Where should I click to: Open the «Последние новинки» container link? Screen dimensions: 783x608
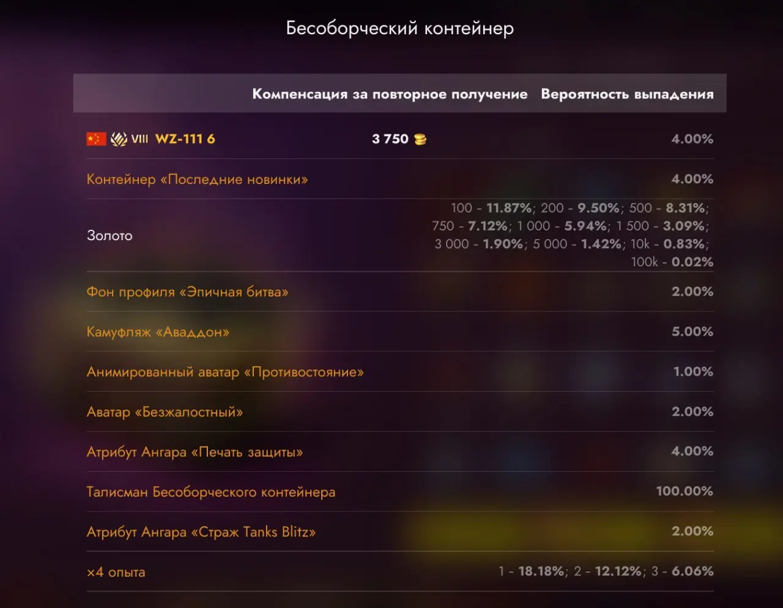(x=197, y=179)
